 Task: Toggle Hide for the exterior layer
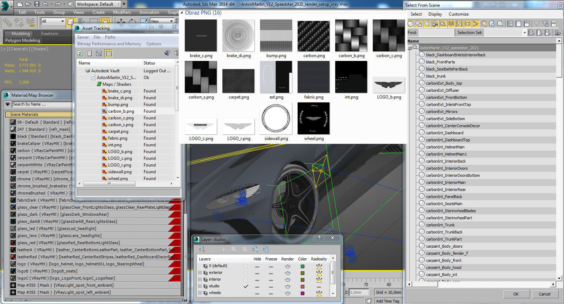[x=257, y=273]
